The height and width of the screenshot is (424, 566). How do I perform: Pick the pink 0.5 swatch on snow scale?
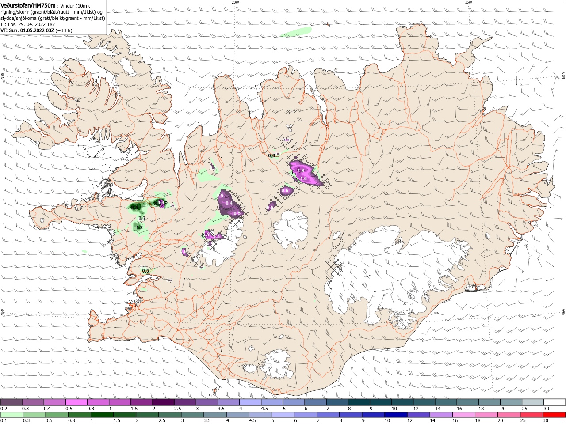[76, 402]
